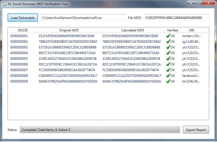Select the facebook URI entry row

(191, 76)
